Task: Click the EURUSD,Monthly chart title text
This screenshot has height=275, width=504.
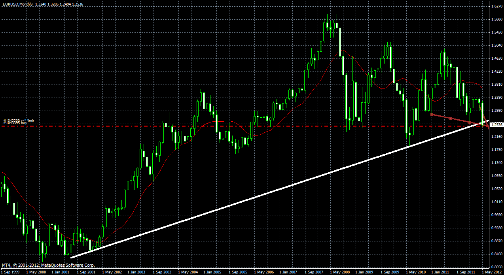Action: pyautogui.click(x=17, y=4)
